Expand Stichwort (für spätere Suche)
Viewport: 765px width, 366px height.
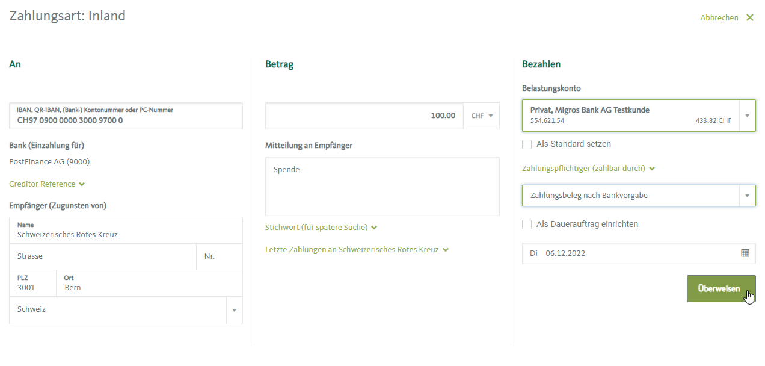[x=321, y=228]
